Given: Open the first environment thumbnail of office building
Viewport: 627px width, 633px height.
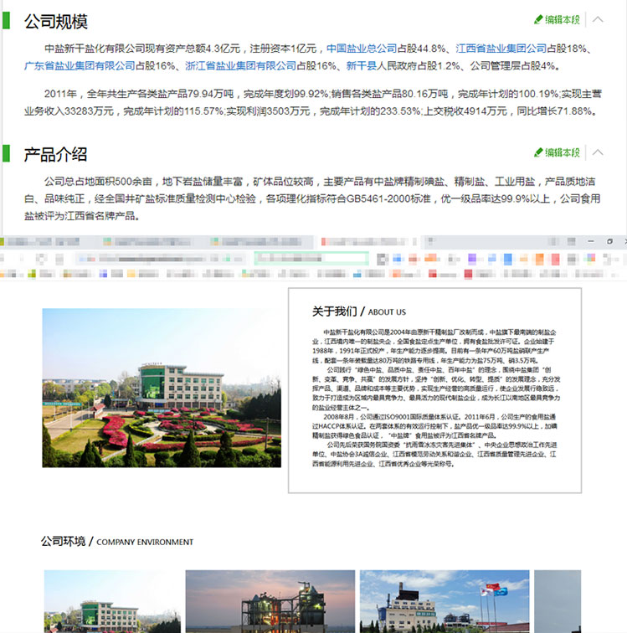Looking at the screenshot, I should tap(113, 601).
